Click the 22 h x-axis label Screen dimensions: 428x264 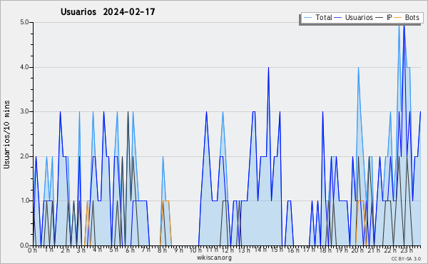point(389,250)
